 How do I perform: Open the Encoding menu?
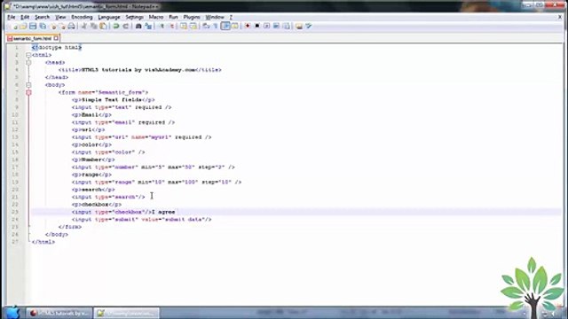click(82, 17)
